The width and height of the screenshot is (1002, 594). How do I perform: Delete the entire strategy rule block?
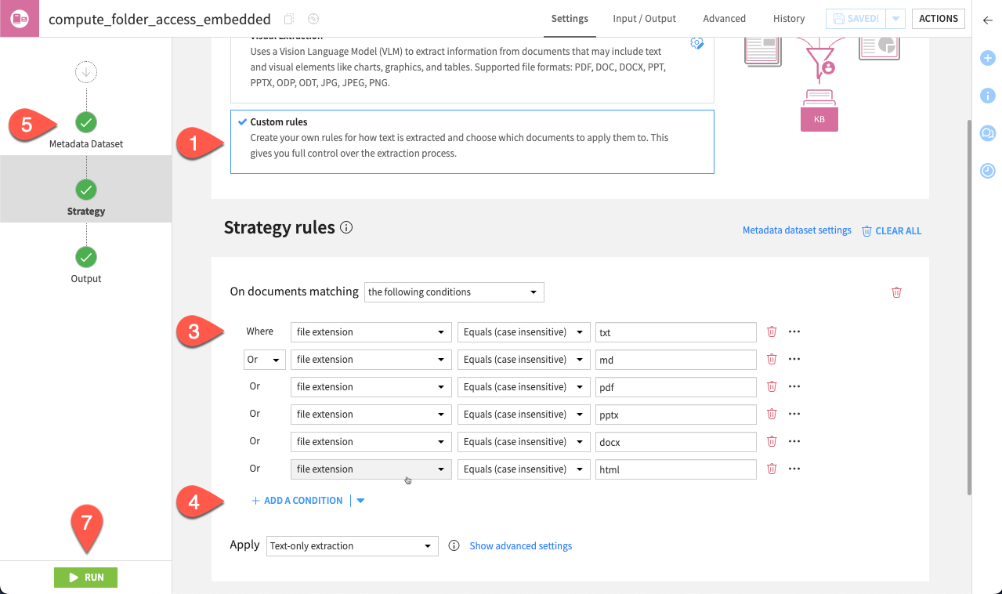[897, 292]
